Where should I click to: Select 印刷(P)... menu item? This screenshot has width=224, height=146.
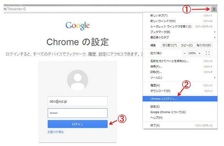click(x=180, y=72)
